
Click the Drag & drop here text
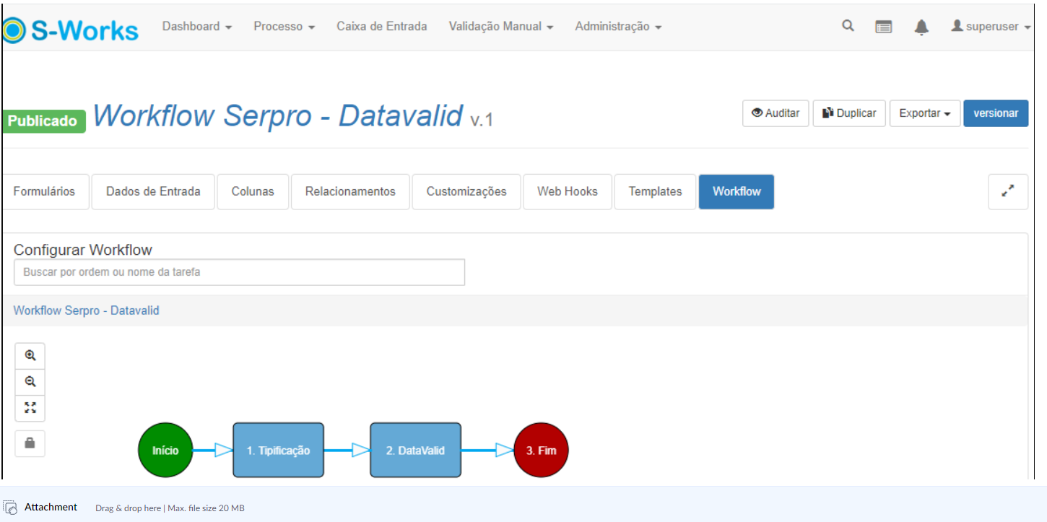129,508
